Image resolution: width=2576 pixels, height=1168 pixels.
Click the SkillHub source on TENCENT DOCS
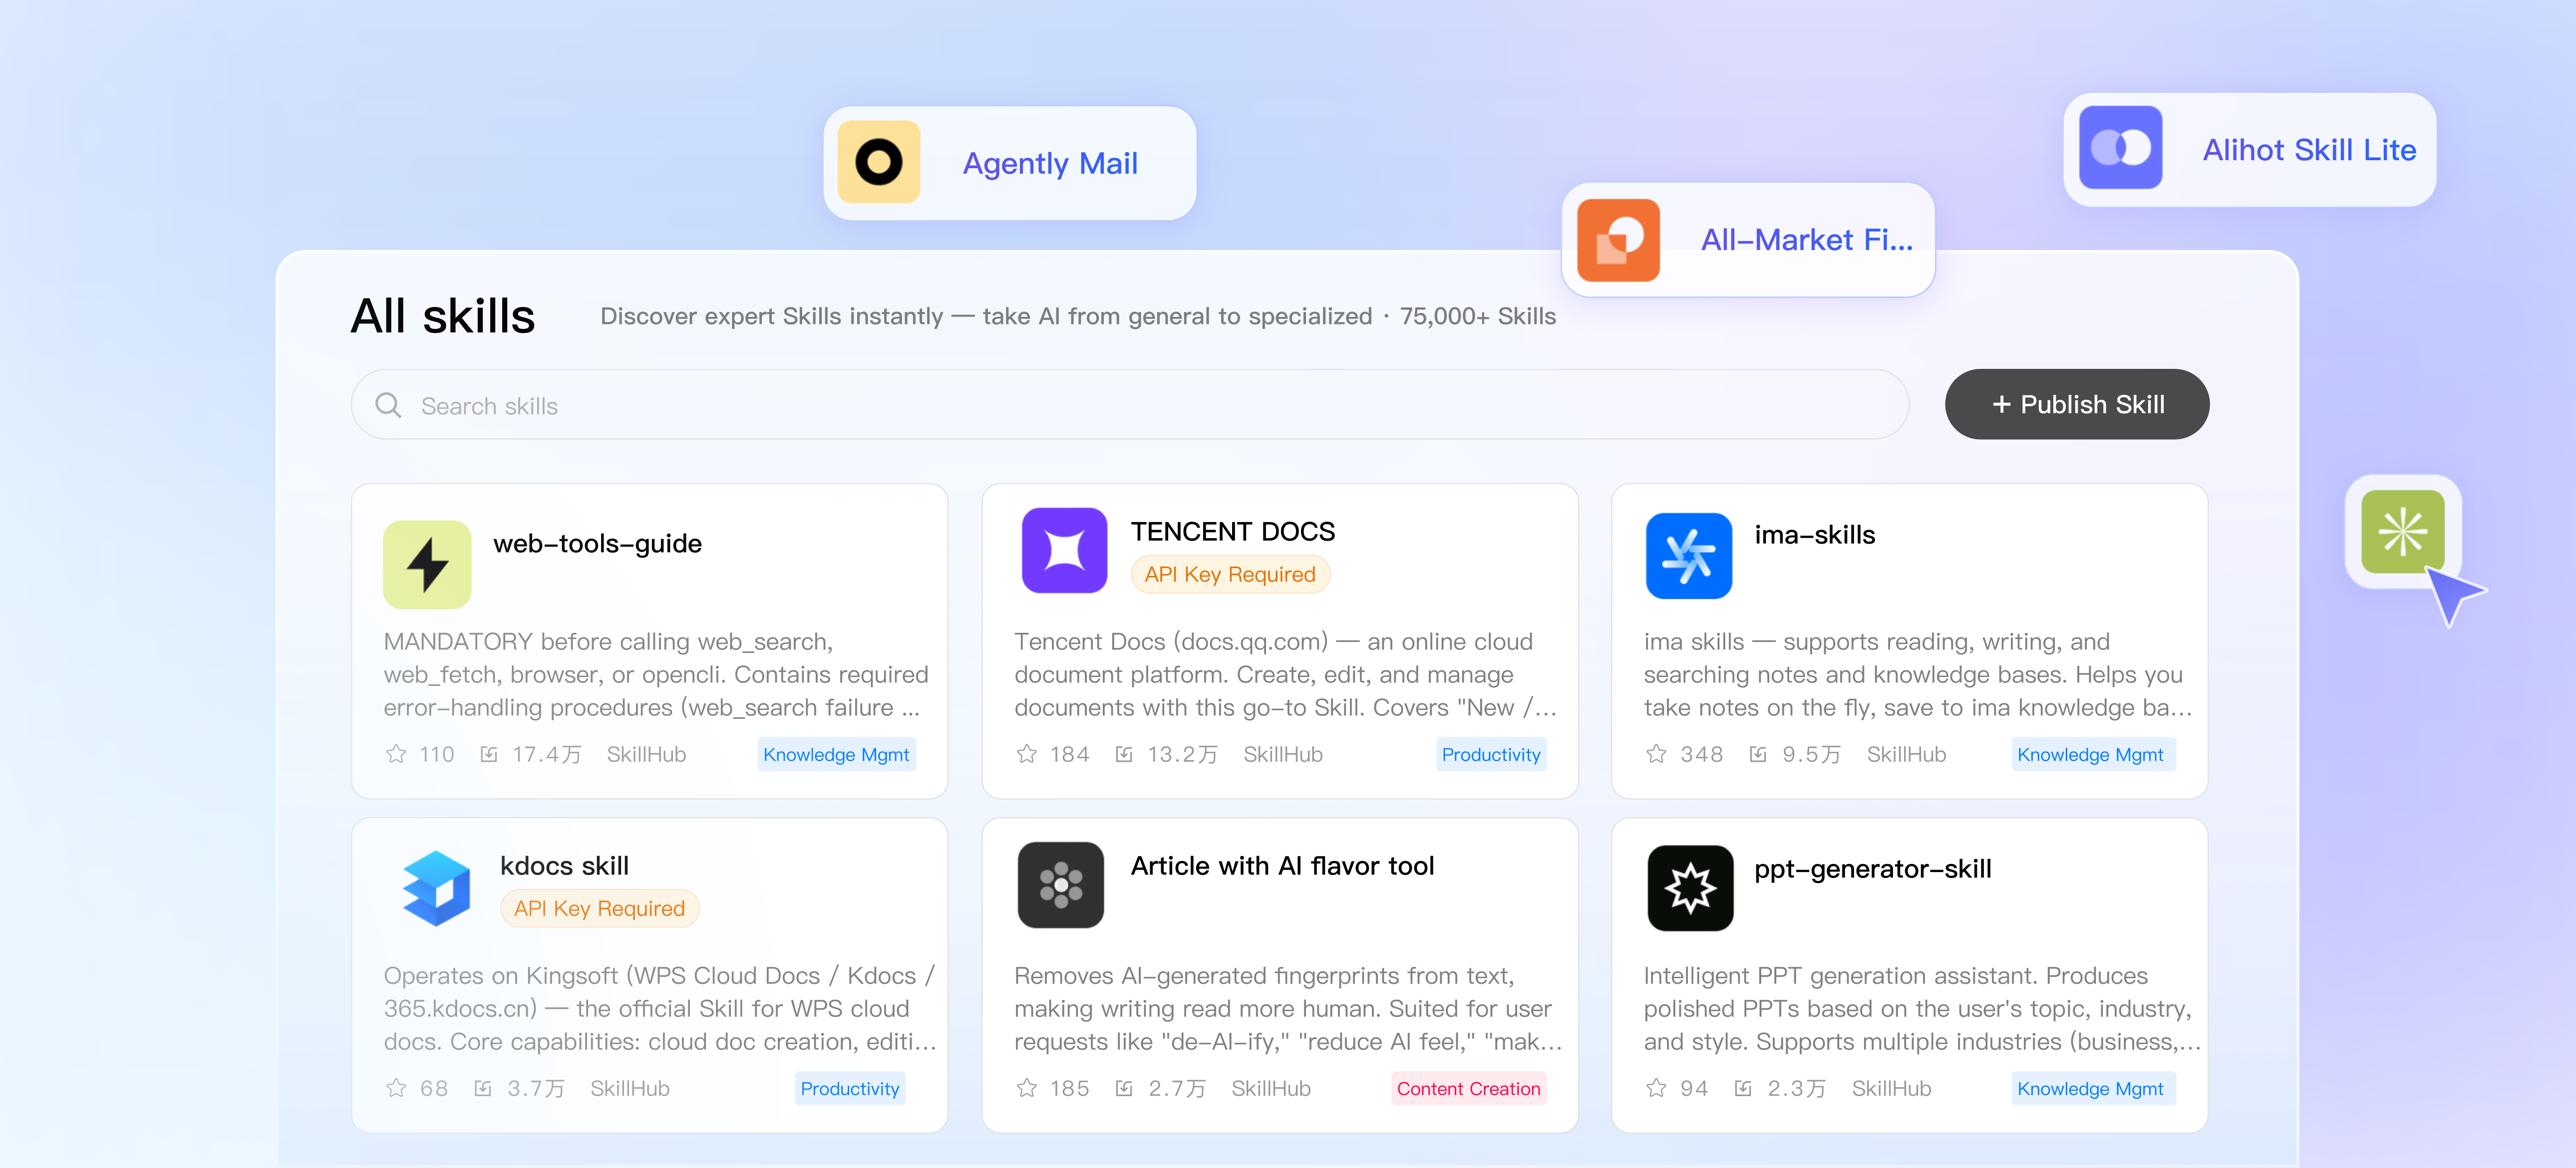[x=1283, y=754]
